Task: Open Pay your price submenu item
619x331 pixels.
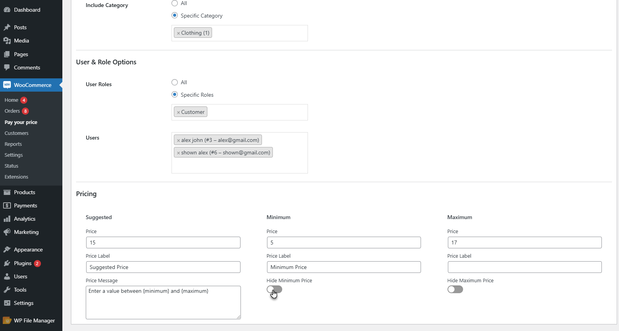Action: pos(21,122)
